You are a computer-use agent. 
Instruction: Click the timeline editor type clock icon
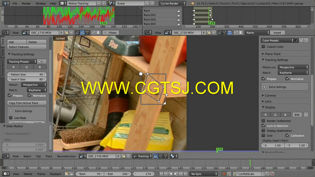tap(6, 174)
